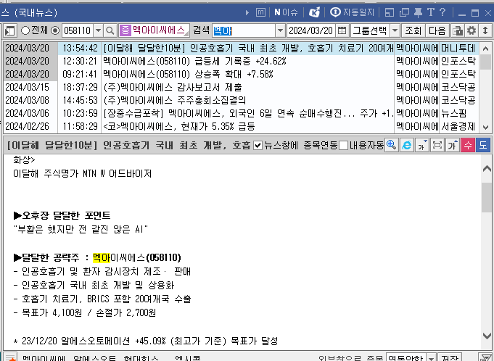Viewport: 494px width, 361px height.
Task: Open 자동일지 auto journal
Action: point(353,12)
